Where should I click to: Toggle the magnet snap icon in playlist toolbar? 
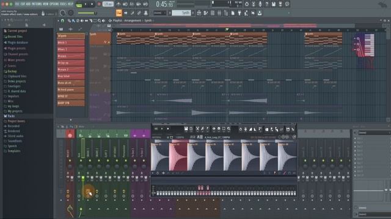tap(62, 21)
